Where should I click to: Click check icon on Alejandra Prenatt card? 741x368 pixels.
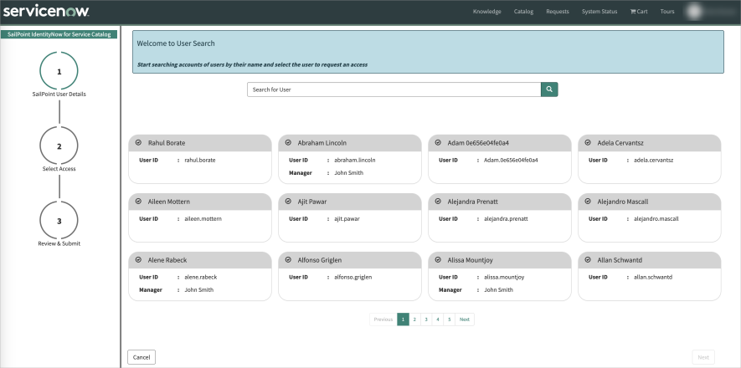point(438,201)
